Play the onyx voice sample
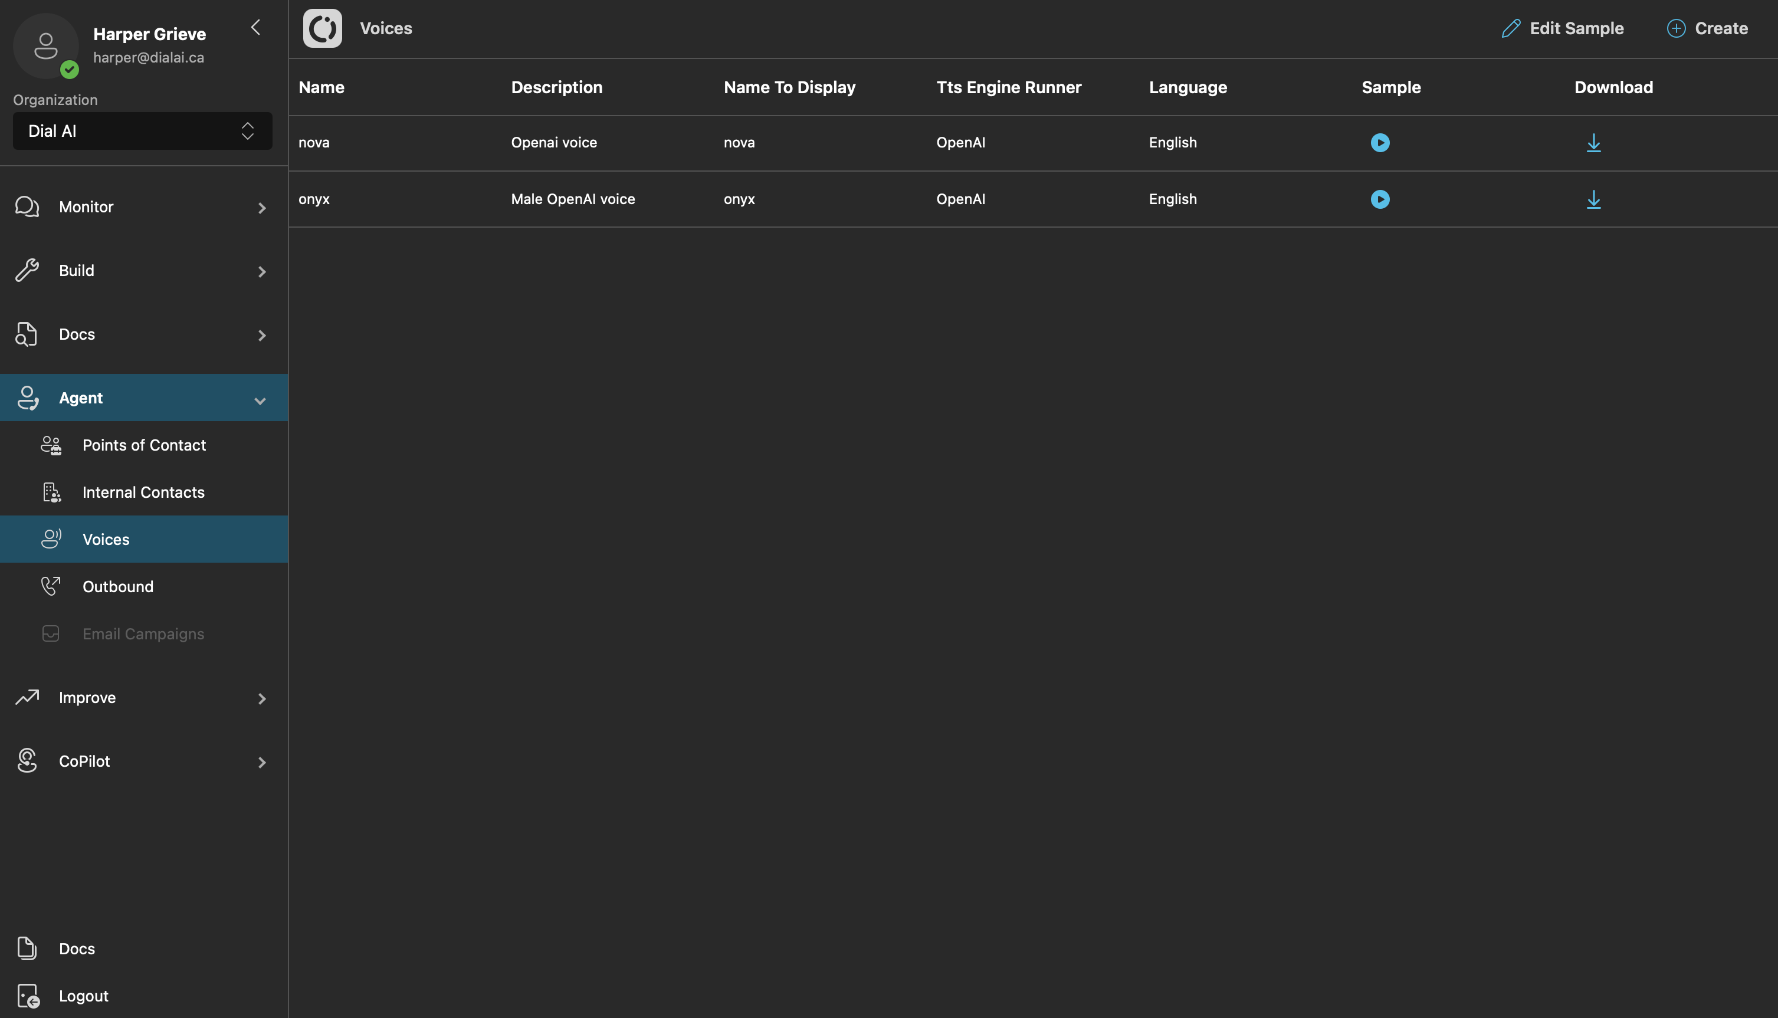Screen dimensions: 1778x1018 1379,199
